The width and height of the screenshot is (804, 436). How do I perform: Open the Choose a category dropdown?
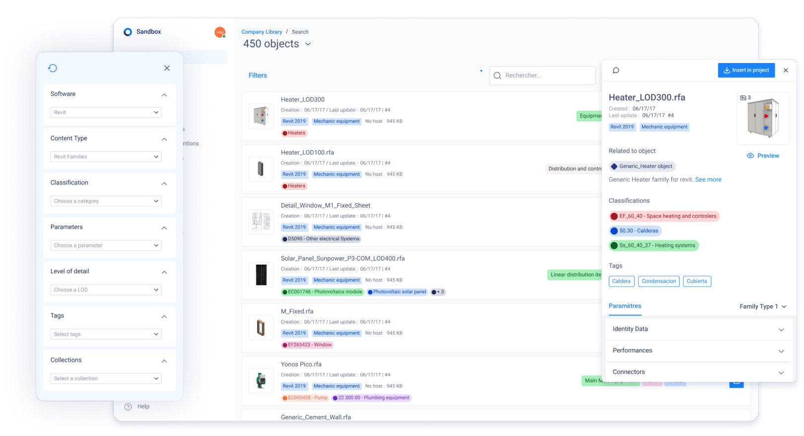106,201
